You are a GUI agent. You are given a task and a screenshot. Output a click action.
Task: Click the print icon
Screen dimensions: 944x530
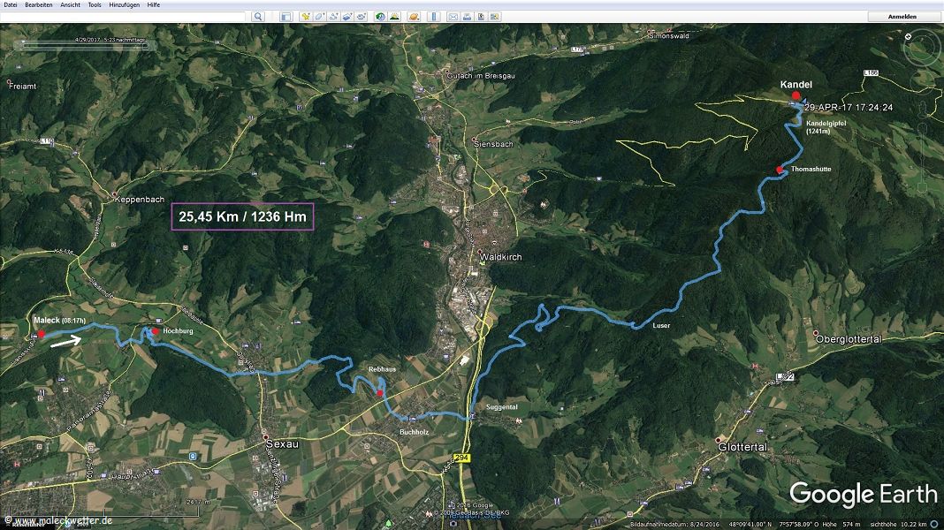tap(467, 17)
